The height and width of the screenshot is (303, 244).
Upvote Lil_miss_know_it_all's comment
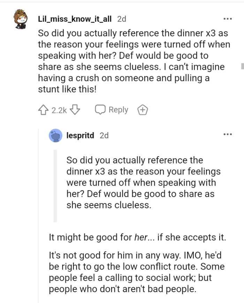[43, 109]
